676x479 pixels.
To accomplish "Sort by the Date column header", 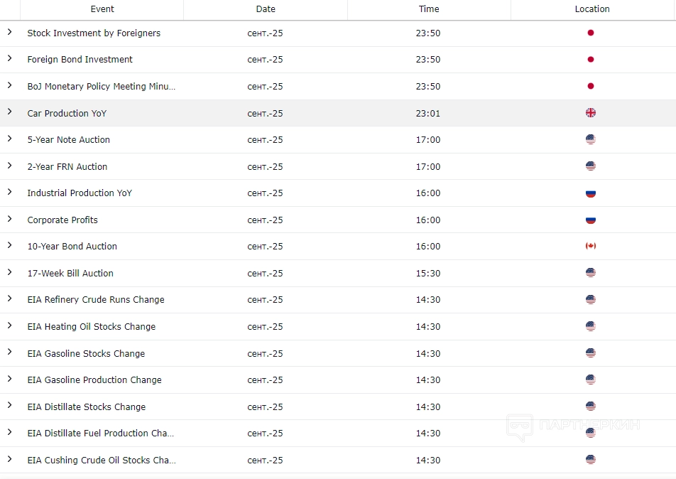I will click(266, 9).
